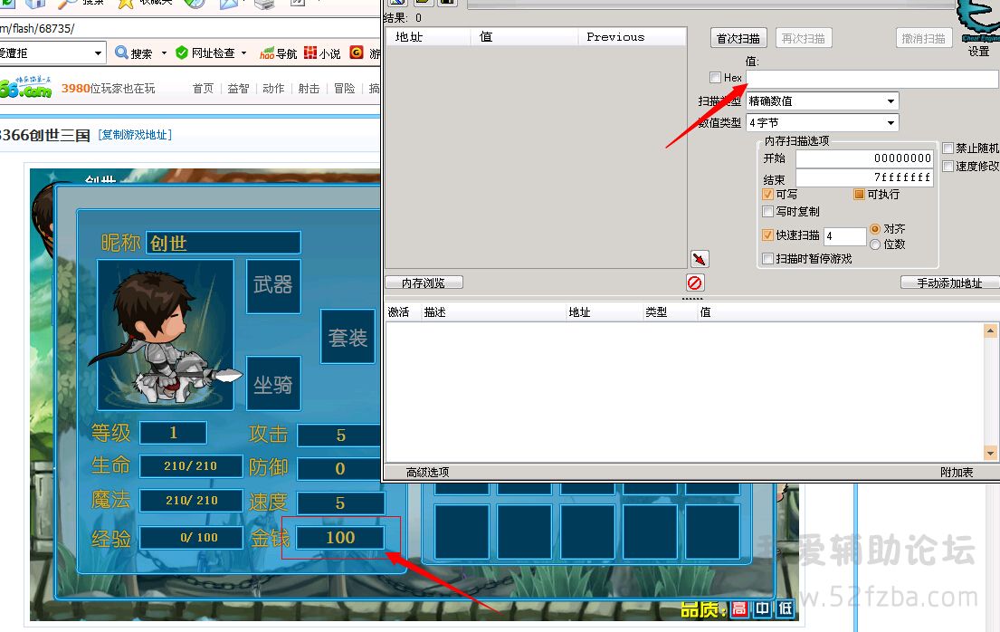Set game quality to 中

tap(762, 608)
